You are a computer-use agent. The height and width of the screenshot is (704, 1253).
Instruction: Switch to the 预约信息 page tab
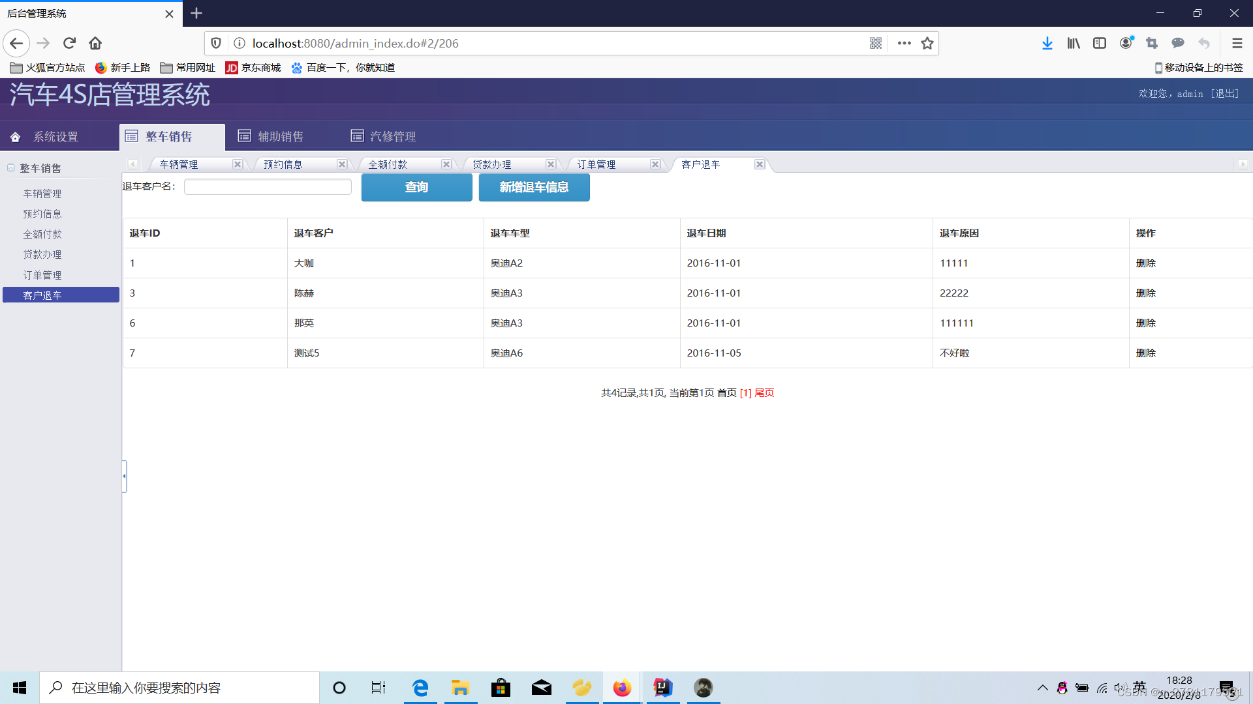pyautogui.click(x=283, y=165)
